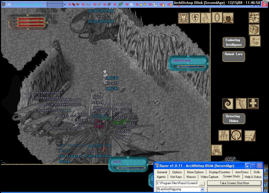Select the hand-in-circle spell icon
Screen dimensions: 269x193
pos(236,135)
